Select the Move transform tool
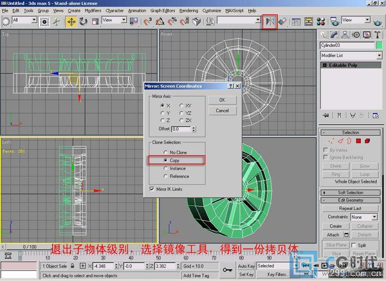The width and height of the screenshot is (386, 281). [x=71, y=22]
